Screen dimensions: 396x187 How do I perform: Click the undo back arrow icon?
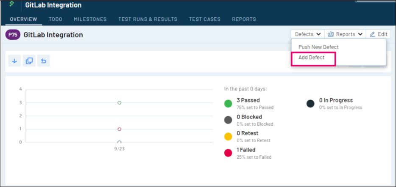[43, 61]
